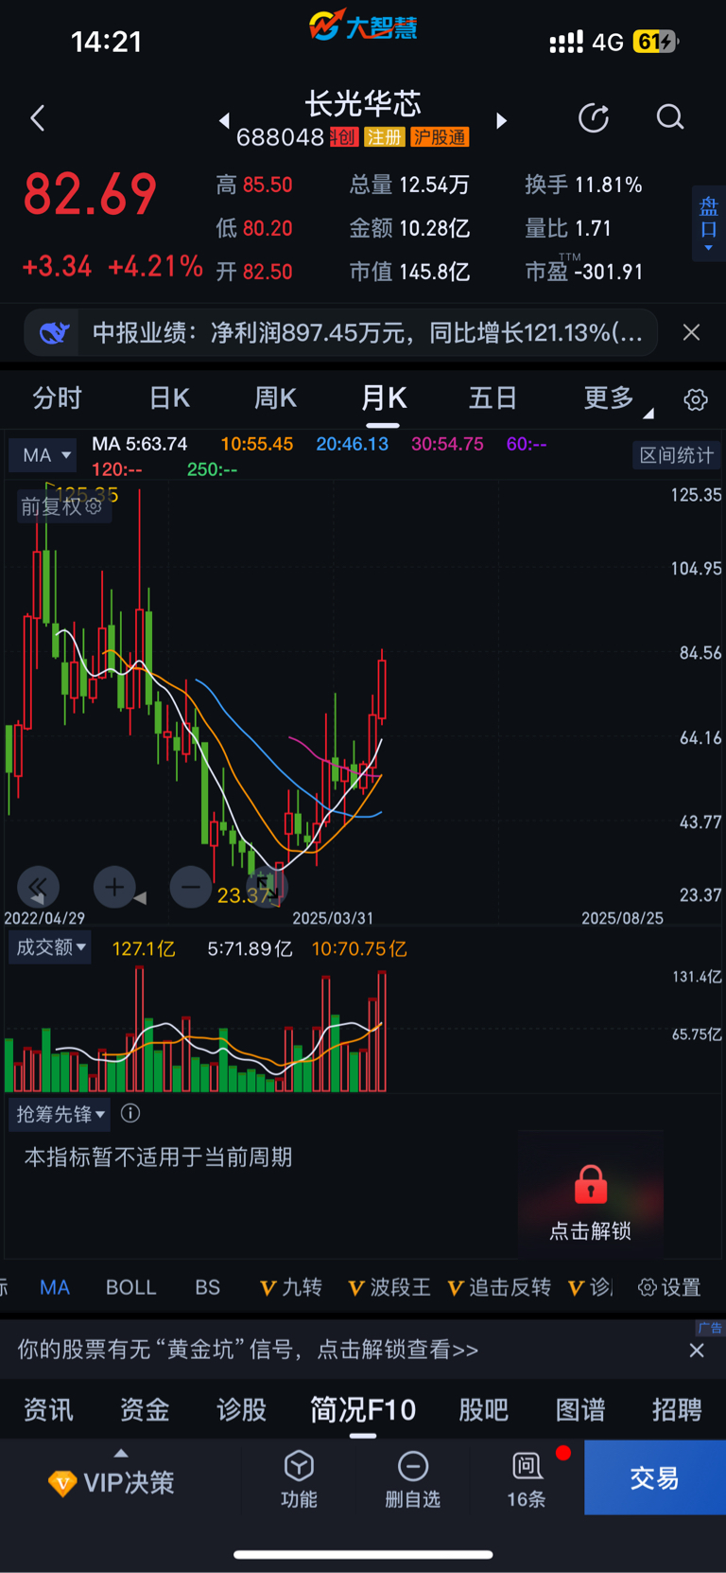
Task: Go to next stock with right triangle
Action: [502, 120]
